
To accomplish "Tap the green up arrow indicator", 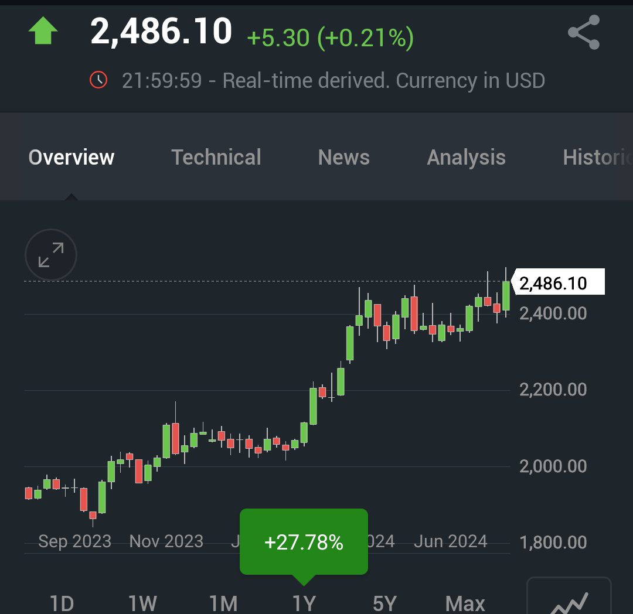I will tap(43, 30).
